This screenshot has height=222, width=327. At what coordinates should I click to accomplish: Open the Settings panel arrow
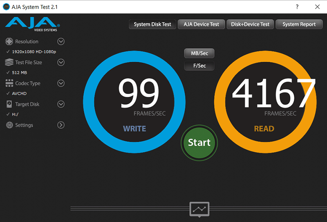tap(61, 125)
